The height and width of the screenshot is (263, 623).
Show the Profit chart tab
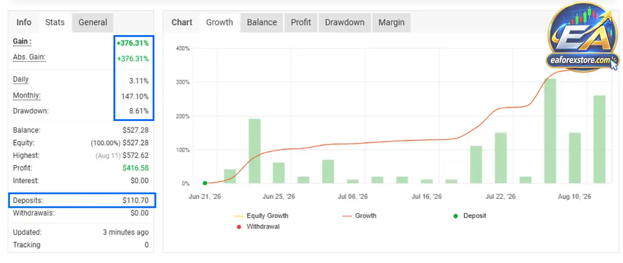tap(301, 22)
